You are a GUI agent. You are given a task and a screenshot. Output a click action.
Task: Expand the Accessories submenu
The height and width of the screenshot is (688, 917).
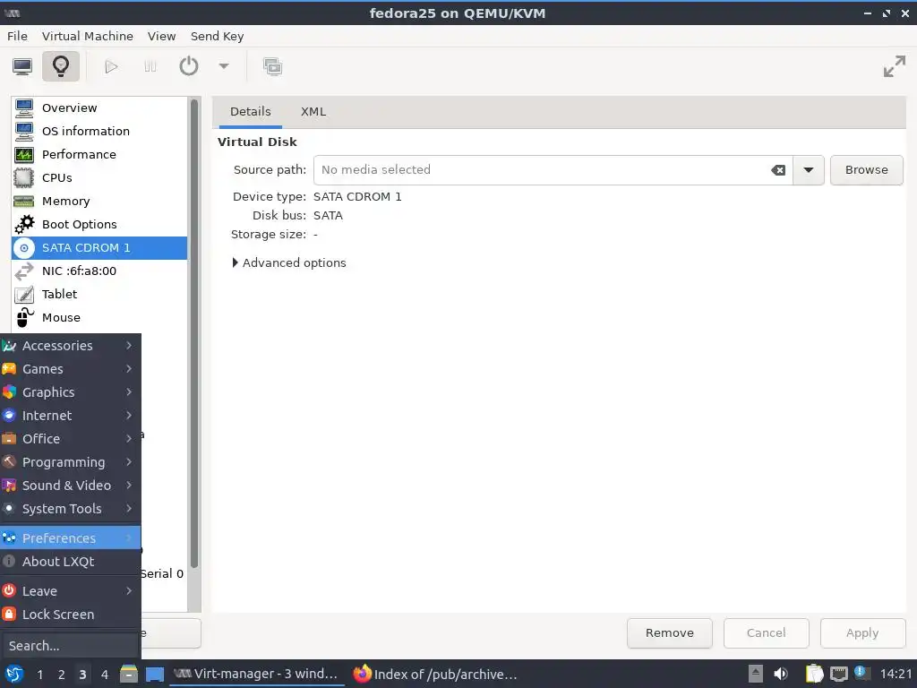[x=70, y=346]
